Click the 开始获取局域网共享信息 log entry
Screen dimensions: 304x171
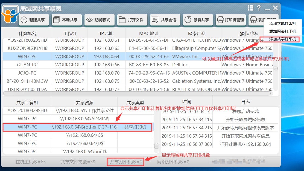tap(245, 136)
